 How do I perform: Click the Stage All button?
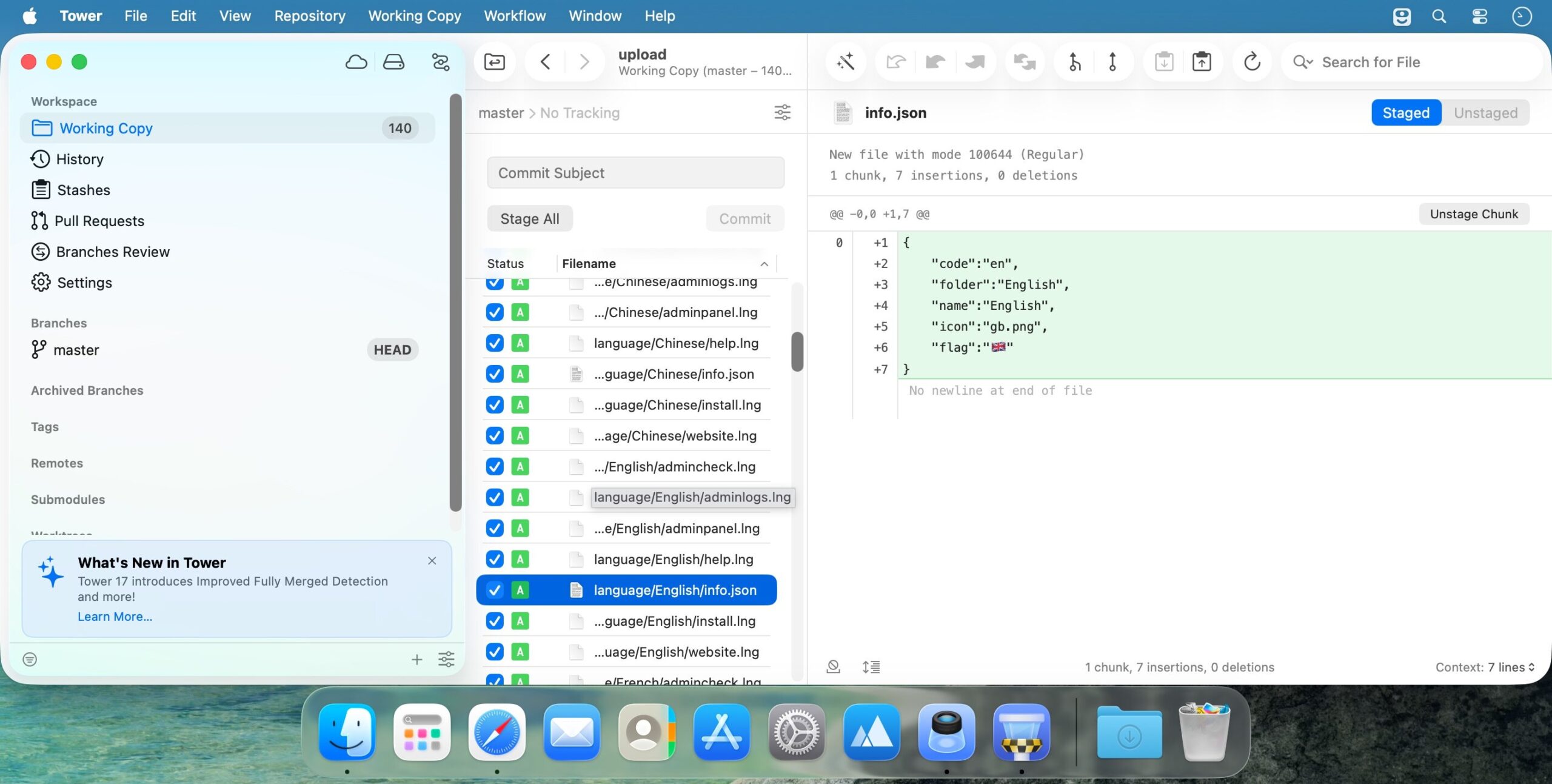click(530, 219)
